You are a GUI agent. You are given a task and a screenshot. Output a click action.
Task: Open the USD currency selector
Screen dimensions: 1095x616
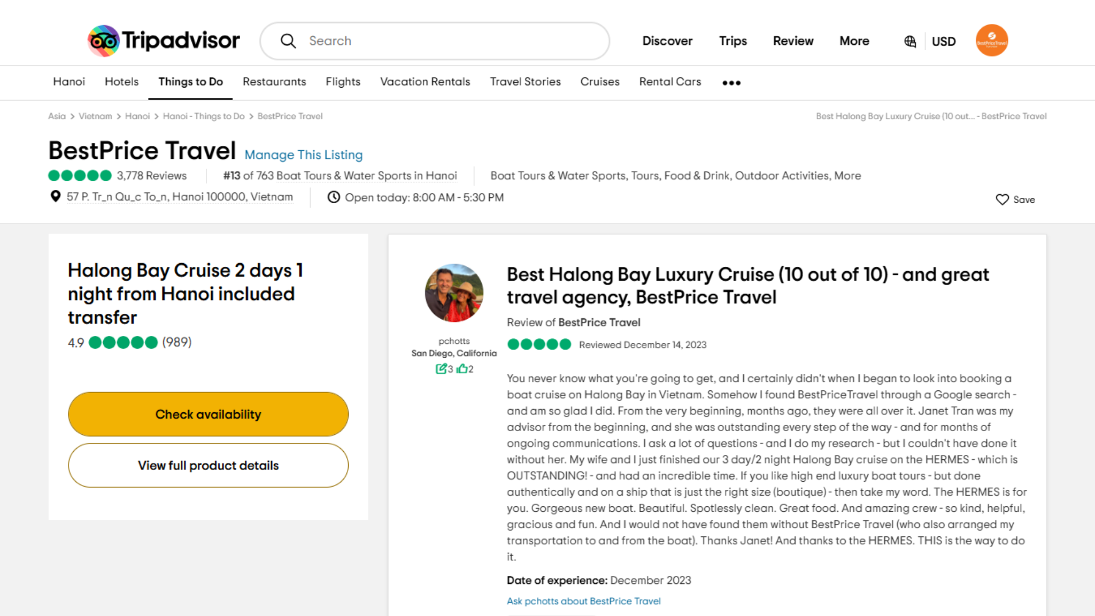coord(944,41)
